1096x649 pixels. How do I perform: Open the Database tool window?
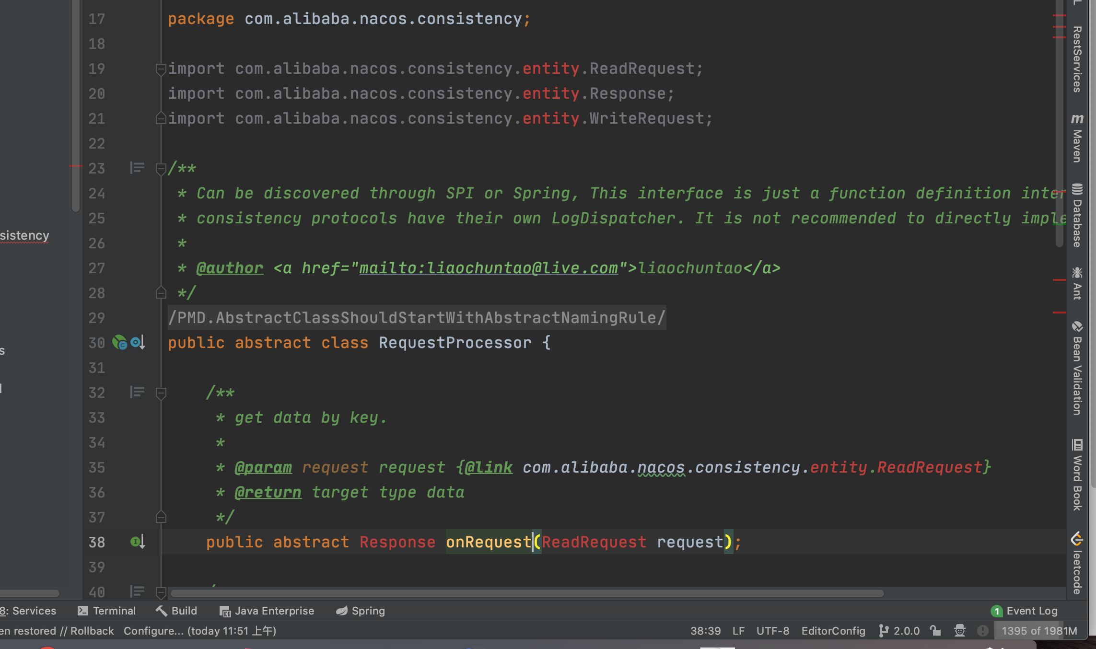tap(1077, 215)
